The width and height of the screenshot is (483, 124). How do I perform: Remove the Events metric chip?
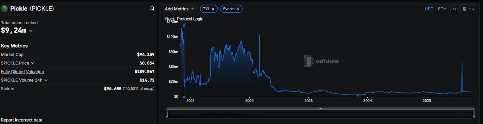(238, 9)
